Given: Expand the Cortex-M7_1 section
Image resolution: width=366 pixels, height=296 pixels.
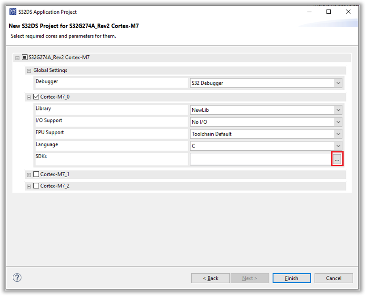Looking at the screenshot, I should [x=29, y=175].
